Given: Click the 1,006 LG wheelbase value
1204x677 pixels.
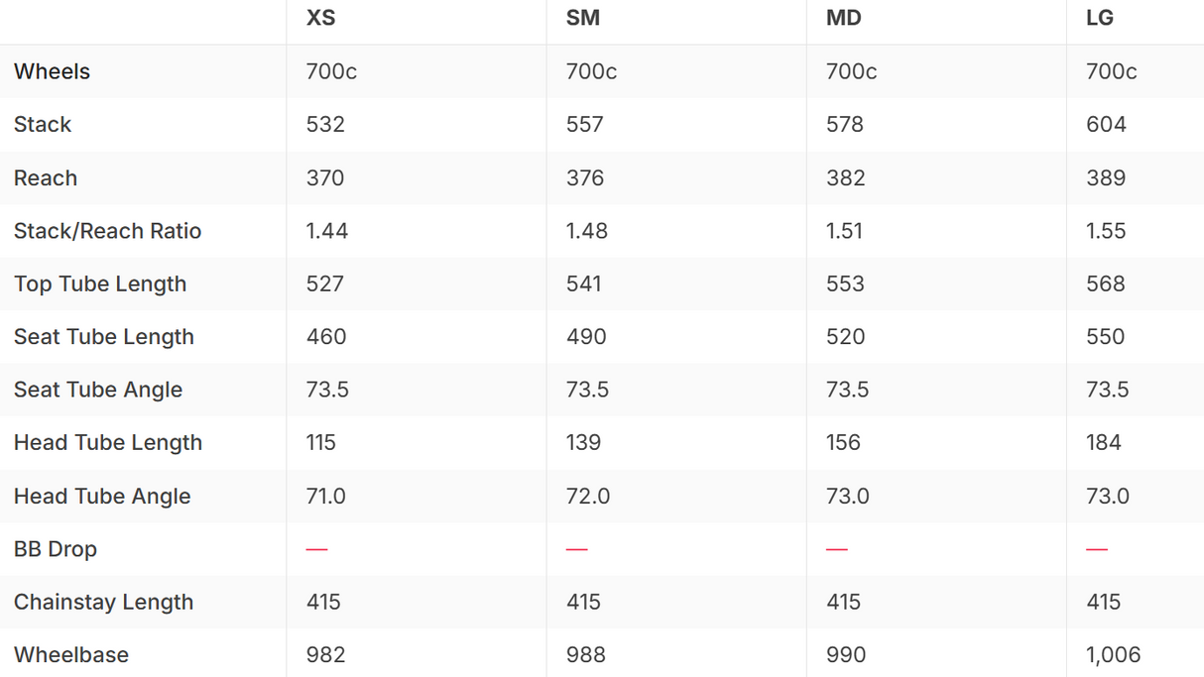Looking at the screenshot, I should (1114, 655).
